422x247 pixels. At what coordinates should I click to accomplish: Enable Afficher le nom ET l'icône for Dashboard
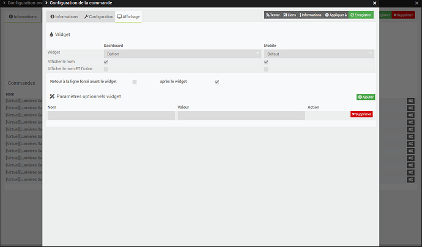tap(106, 70)
